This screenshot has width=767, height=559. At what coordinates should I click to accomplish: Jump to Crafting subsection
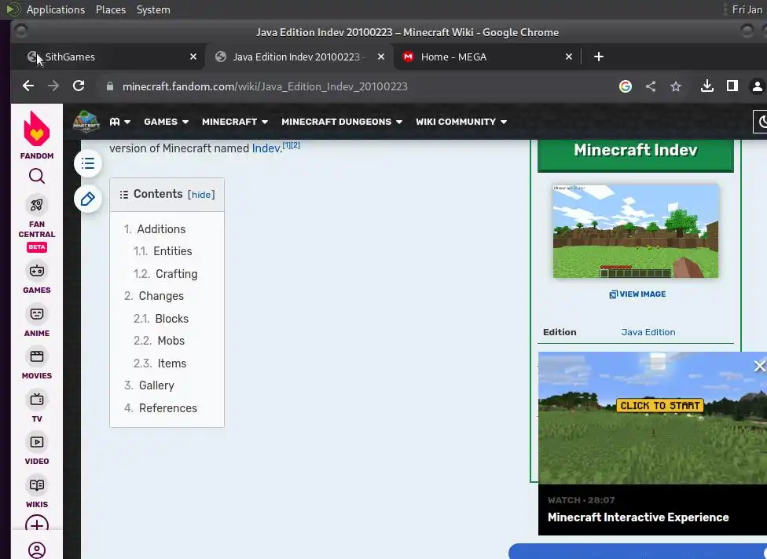pos(176,274)
